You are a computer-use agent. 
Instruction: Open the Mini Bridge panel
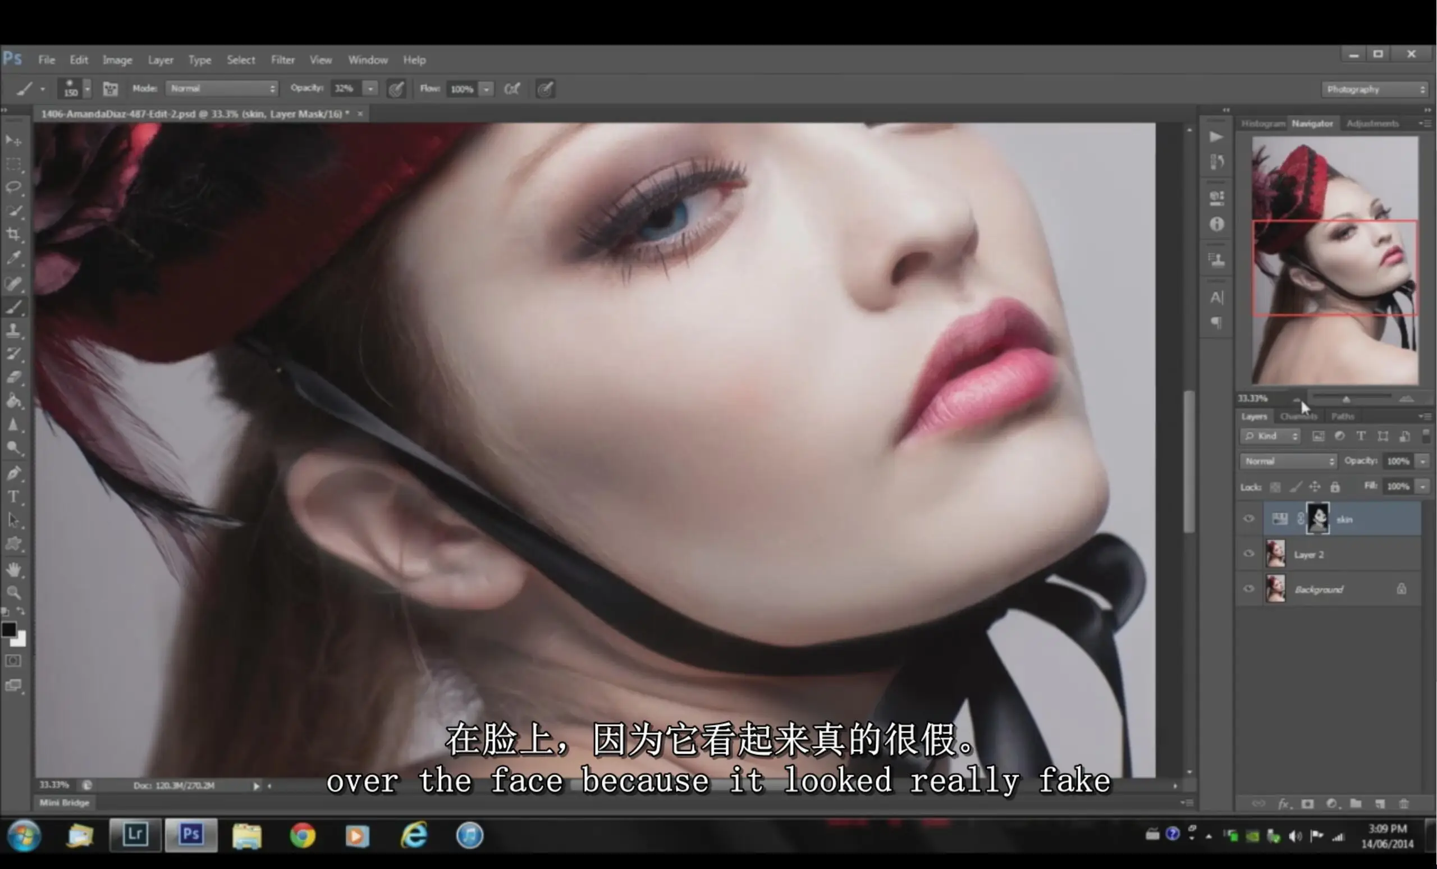[64, 803]
